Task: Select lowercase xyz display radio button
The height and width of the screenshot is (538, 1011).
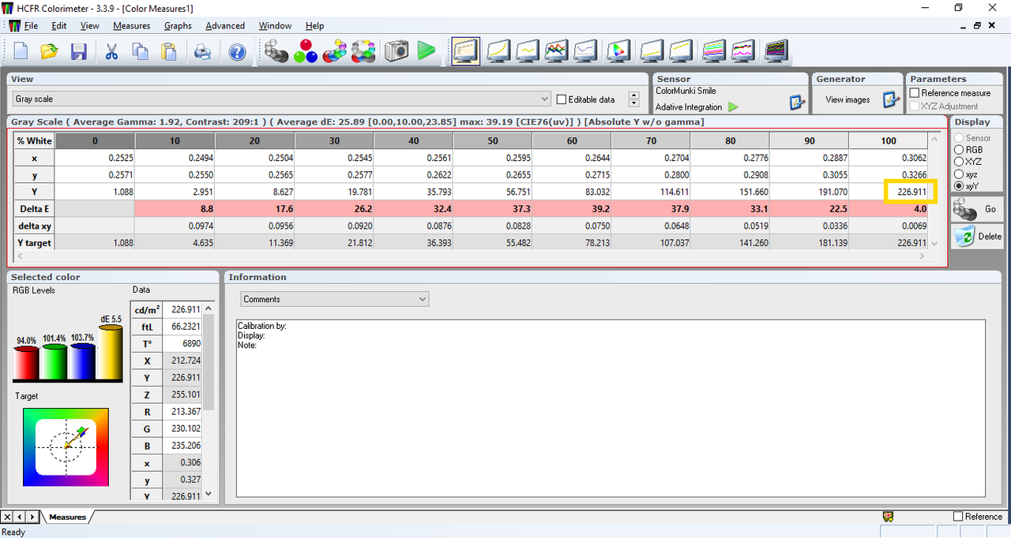Action: [959, 174]
